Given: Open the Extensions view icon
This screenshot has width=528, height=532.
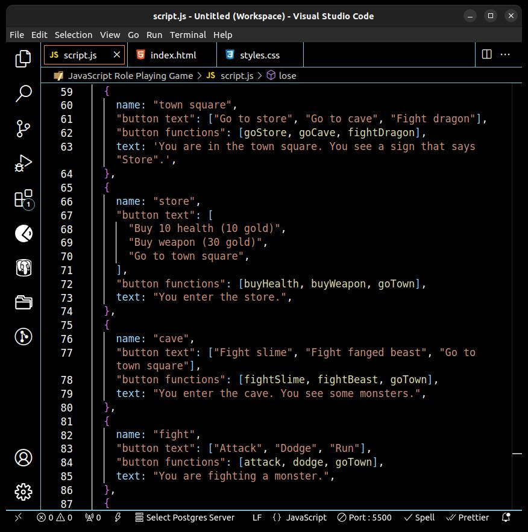Looking at the screenshot, I should pyautogui.click(x=24, y=199).
